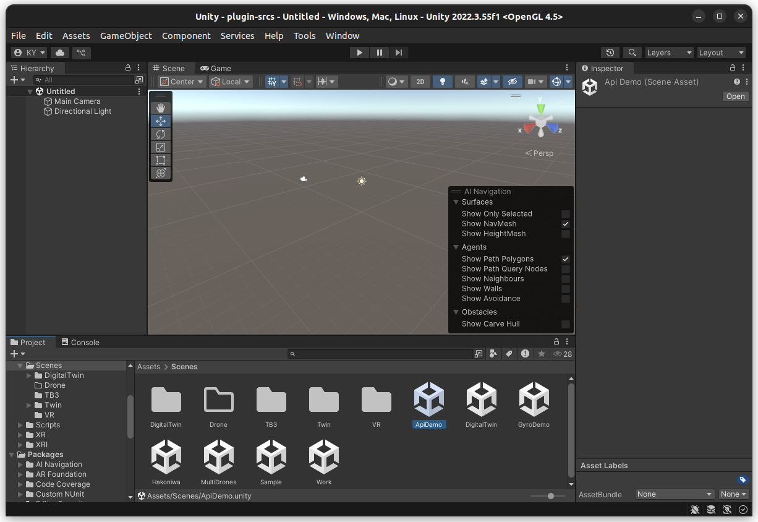This screenshot has height=522, width=758.
Task: Click the Step frame button
Action: click(399, 53)
